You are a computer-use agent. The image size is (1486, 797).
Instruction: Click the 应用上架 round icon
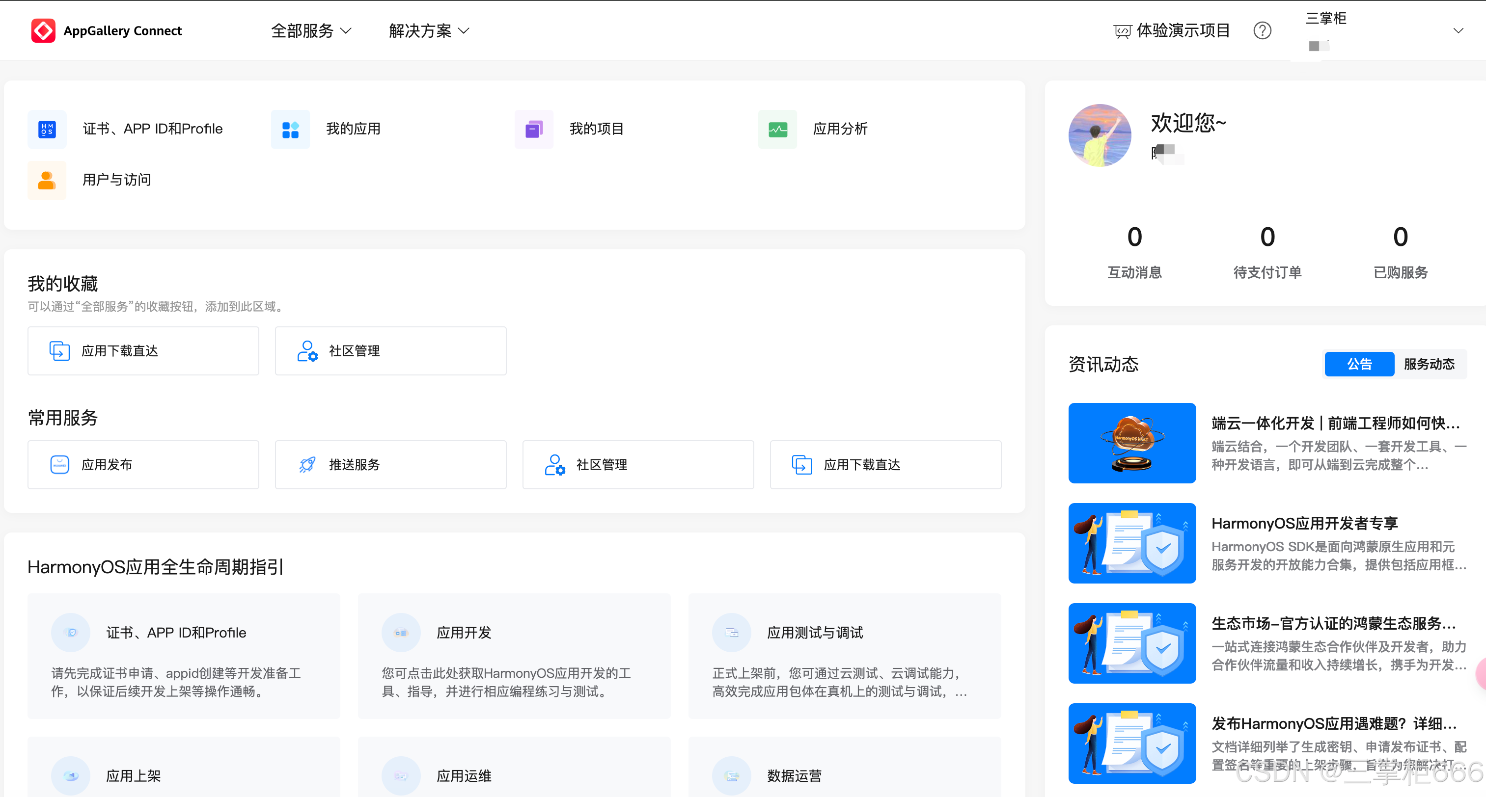pyautogui.click(x=71, y=776)
